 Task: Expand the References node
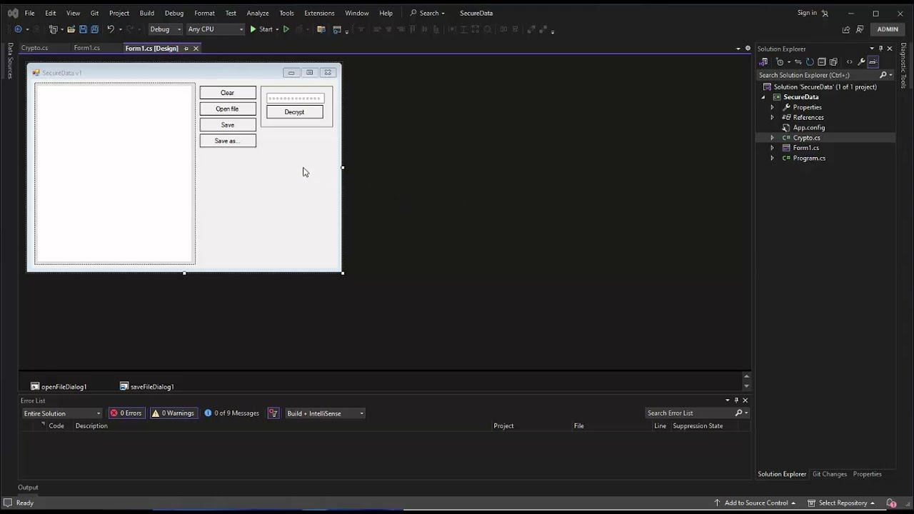(x=772, y=117)
